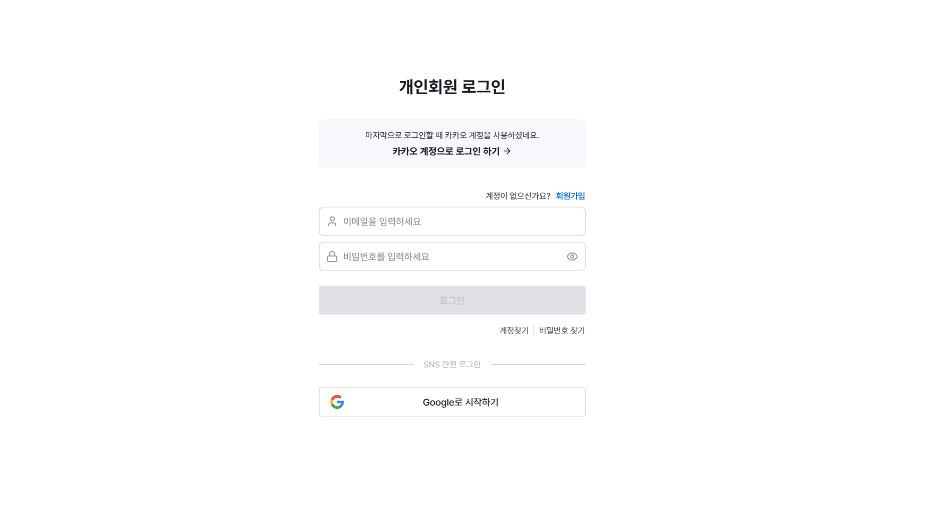The image size is (927, 505).
Task: Toggle password visibility with the eye icon
Action: [x=572, y=257]
